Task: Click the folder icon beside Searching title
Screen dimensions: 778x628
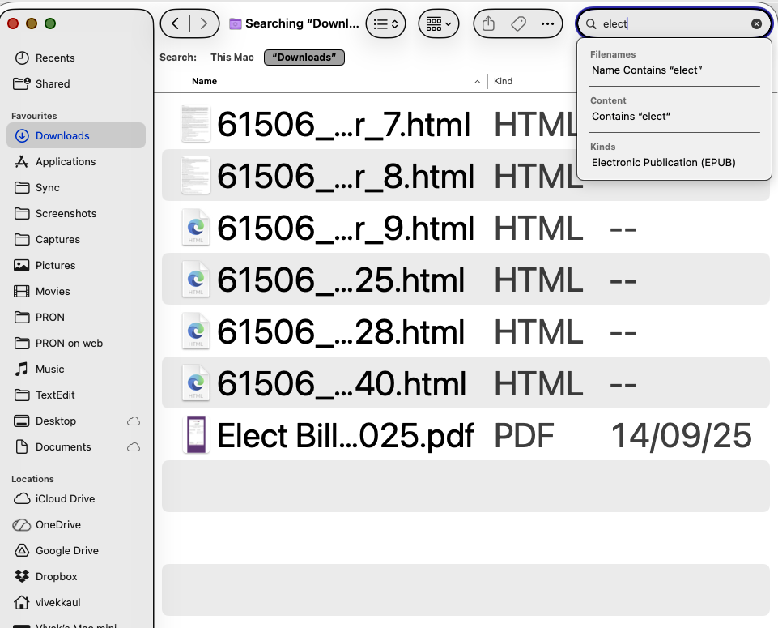Action: [x=236, y=23]
